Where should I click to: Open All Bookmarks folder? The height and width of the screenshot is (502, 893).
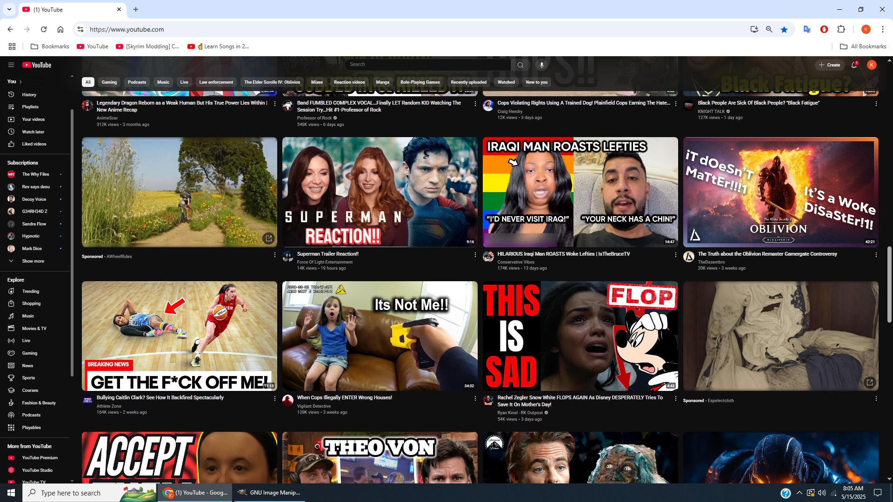click(863, 46)
